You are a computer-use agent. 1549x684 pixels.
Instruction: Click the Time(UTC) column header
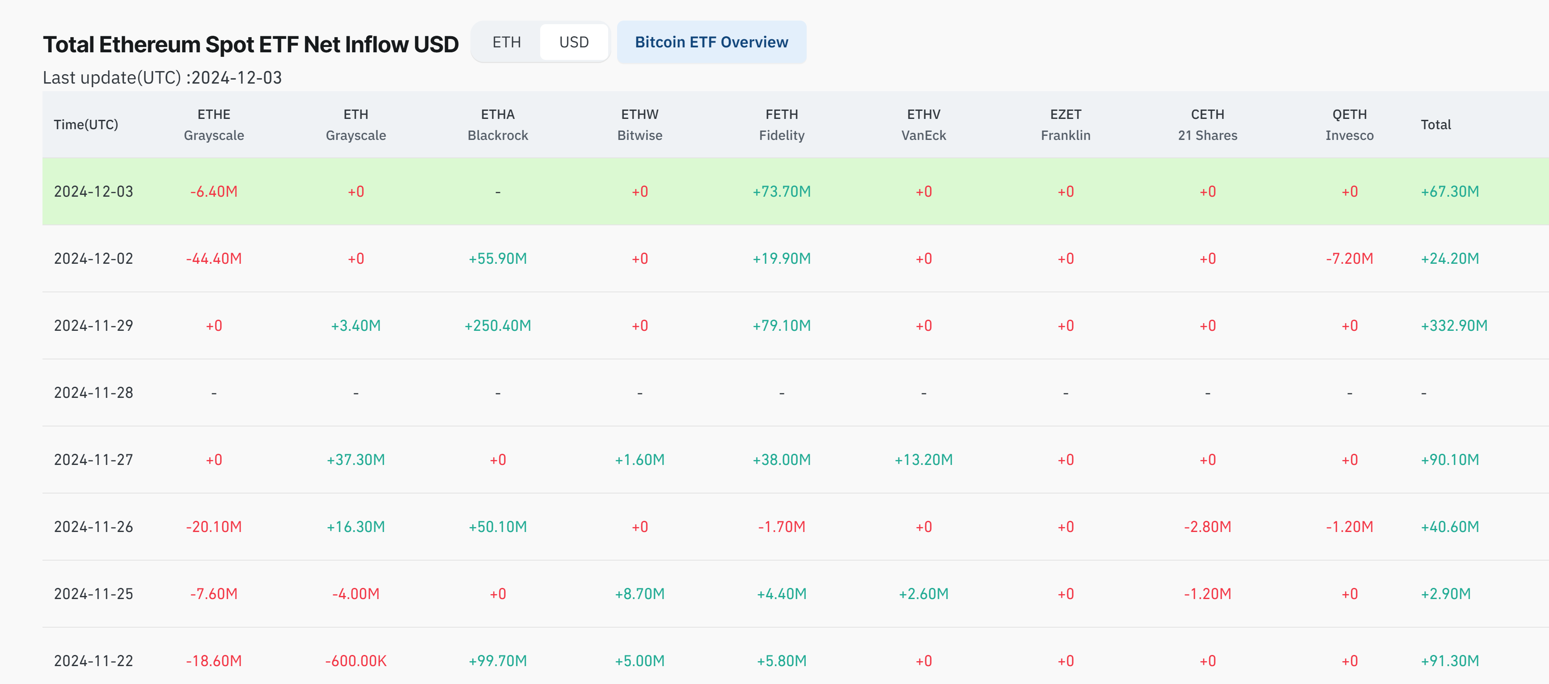coord(86,124)
